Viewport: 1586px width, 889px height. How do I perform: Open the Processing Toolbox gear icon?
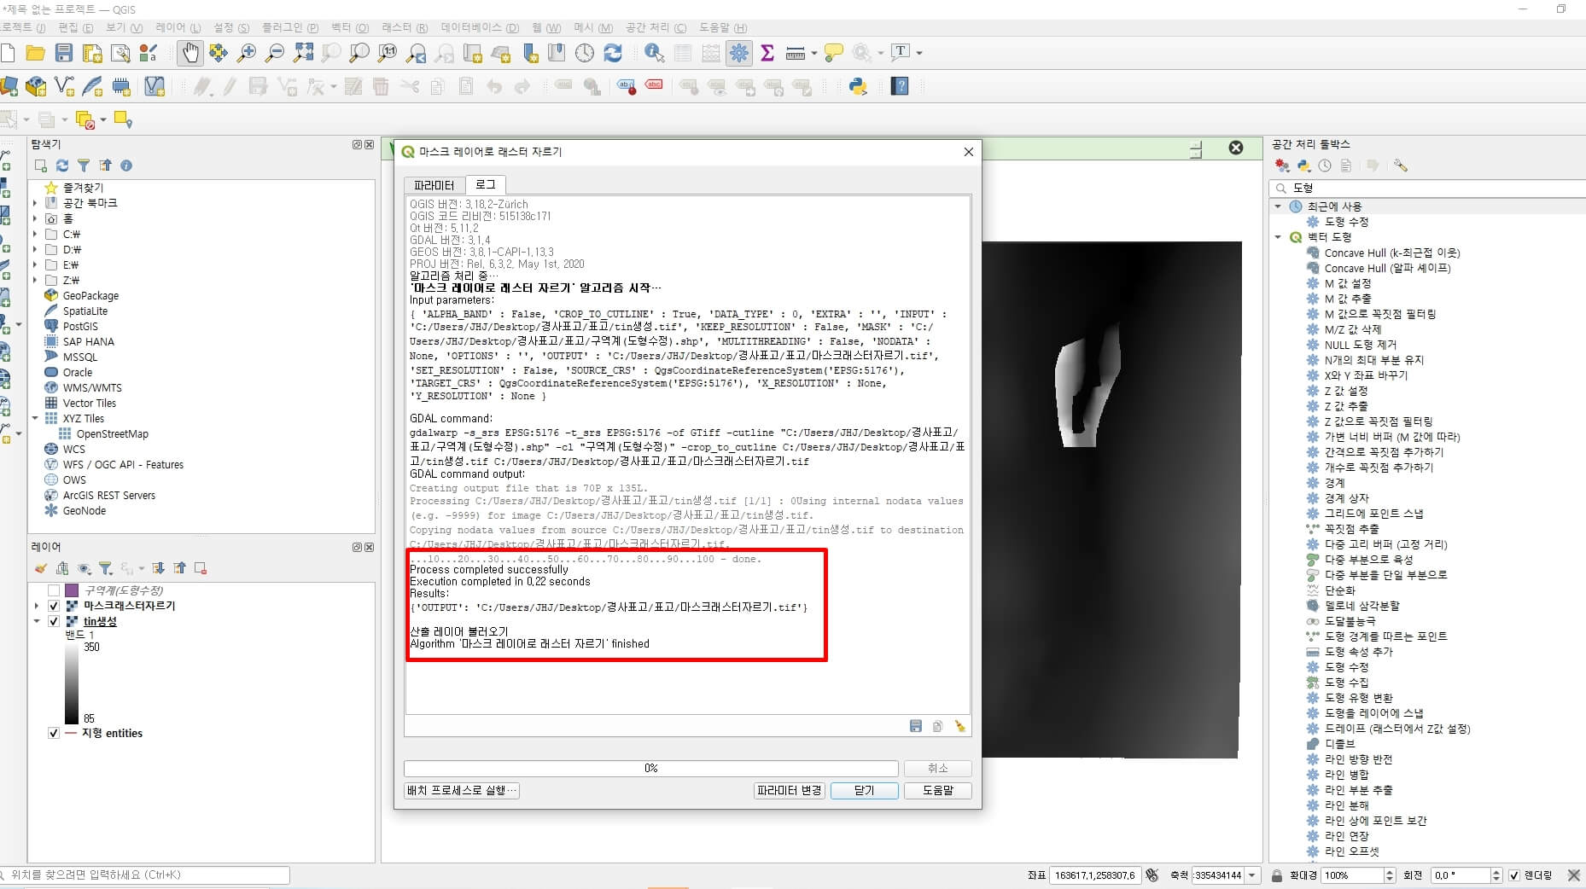pyautogui.click(x=738, y=53)
